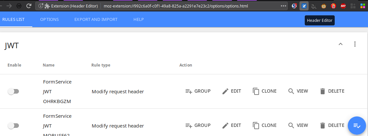Click the blue floating batch mode button
The image size is (368, 136).
(357, 126)
